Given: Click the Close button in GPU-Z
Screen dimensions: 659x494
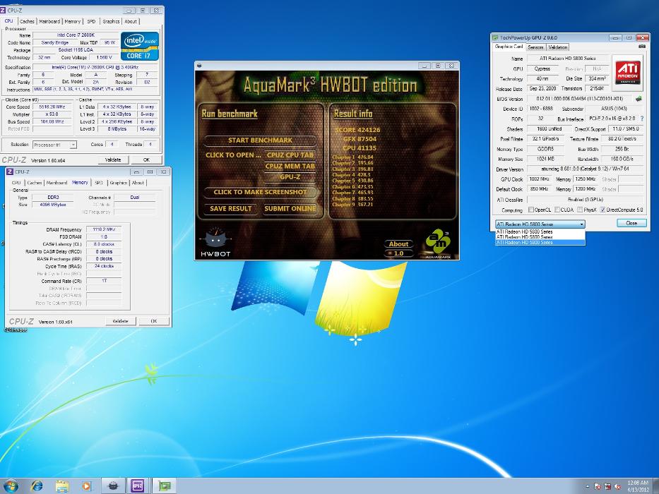Looking at the screenshot, I should (x=631, y=223).
